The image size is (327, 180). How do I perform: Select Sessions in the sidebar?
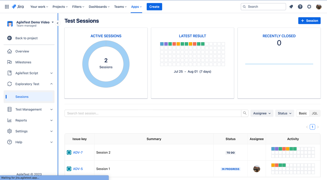pyautogui.click(x=29, y=97)
